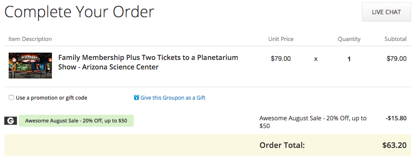Open the Live Chat button
This screenshot has width=412, height=157.
click(386, 12)
